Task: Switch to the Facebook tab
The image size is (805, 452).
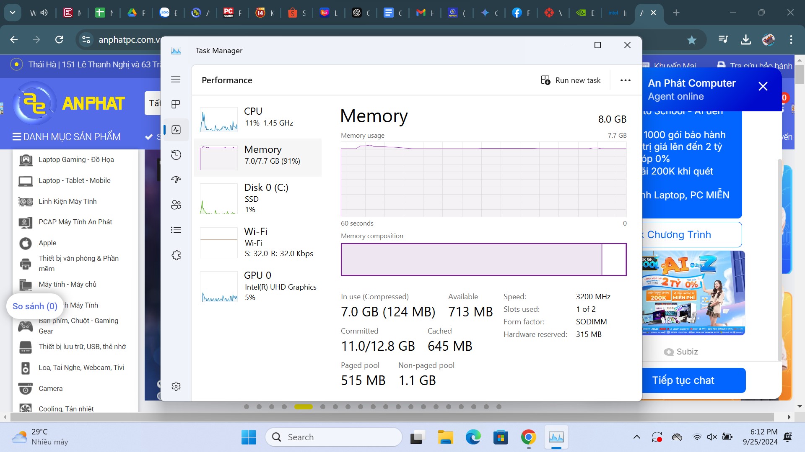Action: pos(521,13)
